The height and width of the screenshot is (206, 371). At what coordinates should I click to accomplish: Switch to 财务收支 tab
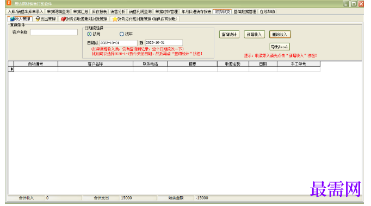coord(222,11)
